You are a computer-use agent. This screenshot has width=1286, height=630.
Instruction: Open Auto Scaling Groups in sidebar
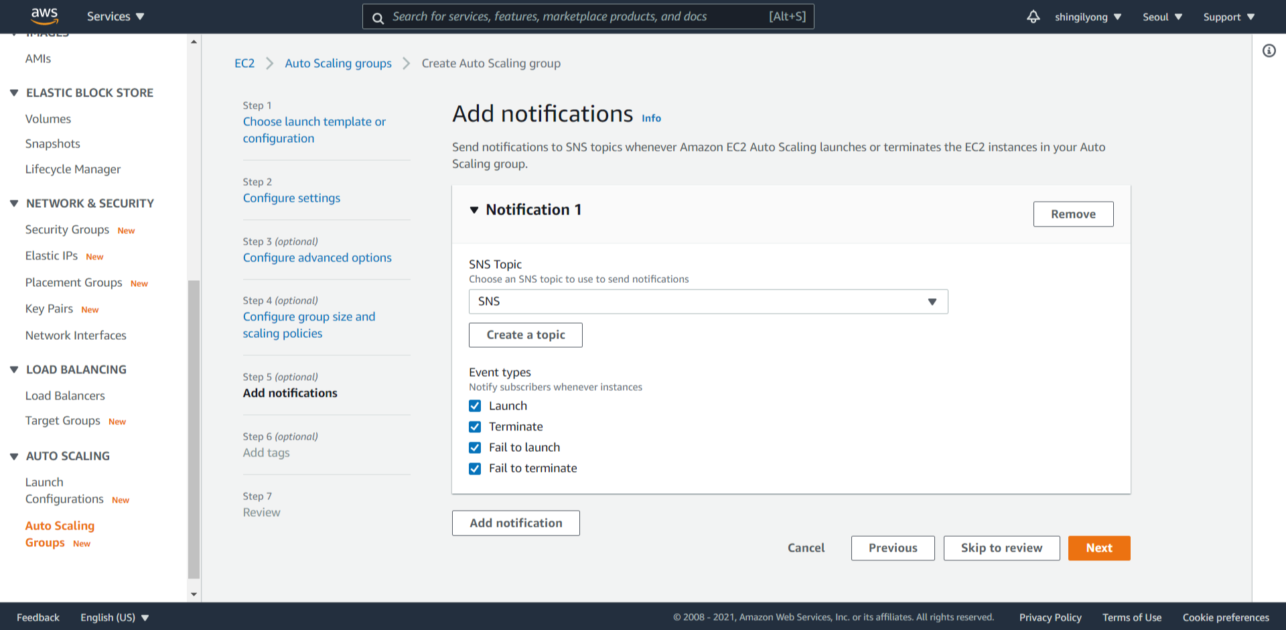coord(60,534)
